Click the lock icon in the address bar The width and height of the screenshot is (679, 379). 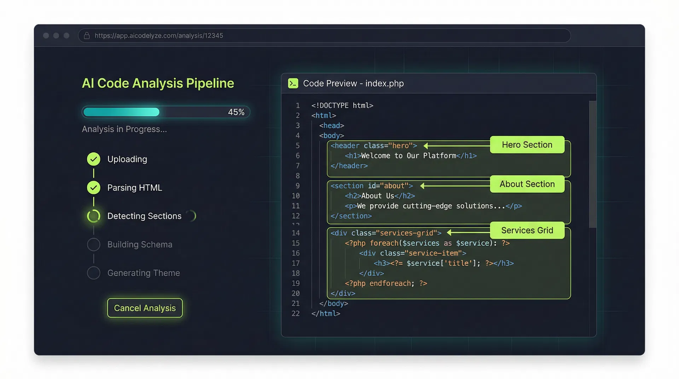(x=87, y=36)
